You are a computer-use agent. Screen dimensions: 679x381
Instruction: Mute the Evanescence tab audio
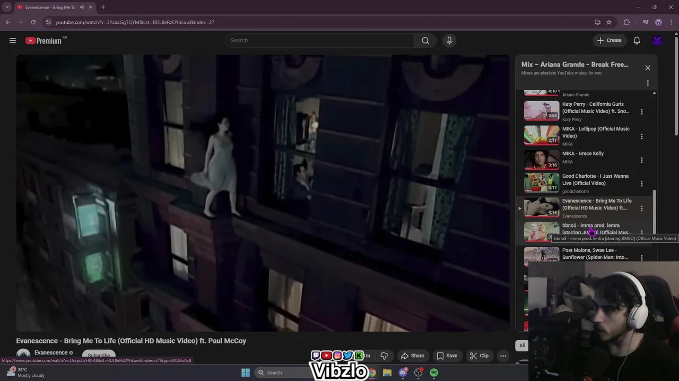click(x=82, y=7)
